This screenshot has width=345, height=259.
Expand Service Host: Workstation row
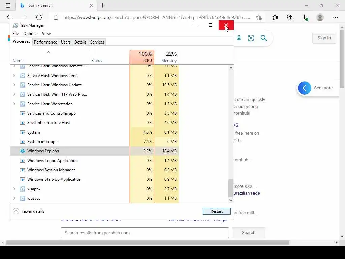coord(14,104)
